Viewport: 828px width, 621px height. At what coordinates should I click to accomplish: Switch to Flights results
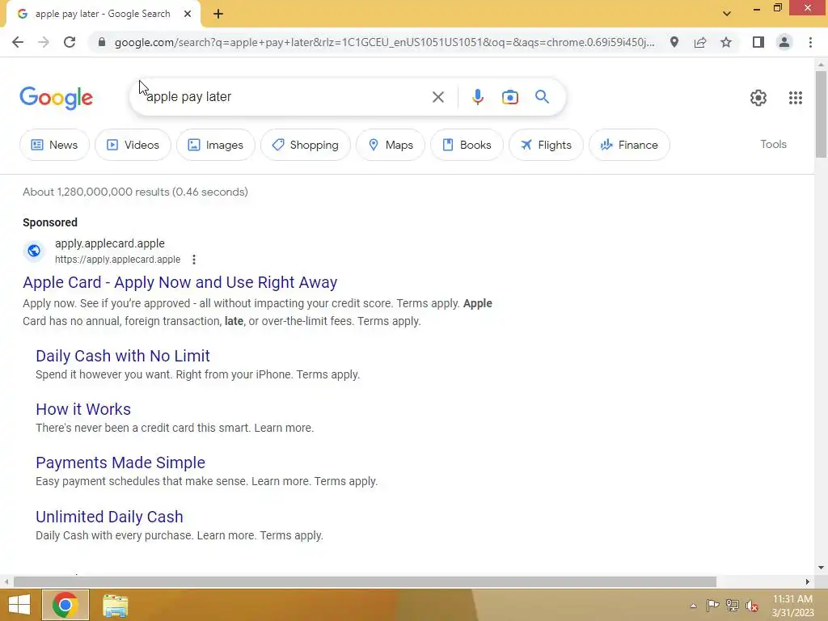pyautogui.click(x=546, y=145)
